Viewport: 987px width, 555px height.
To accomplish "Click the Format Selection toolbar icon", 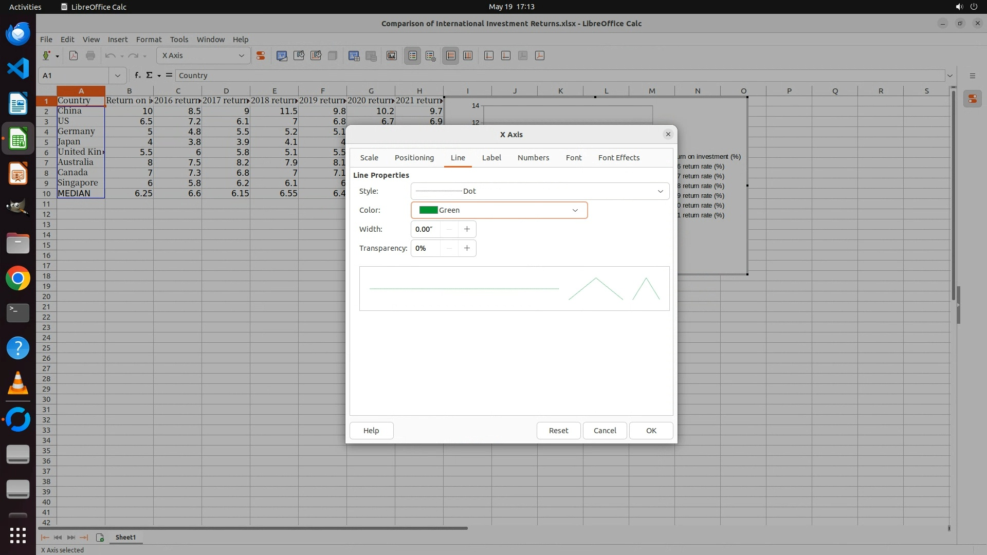I will [261, 55].
